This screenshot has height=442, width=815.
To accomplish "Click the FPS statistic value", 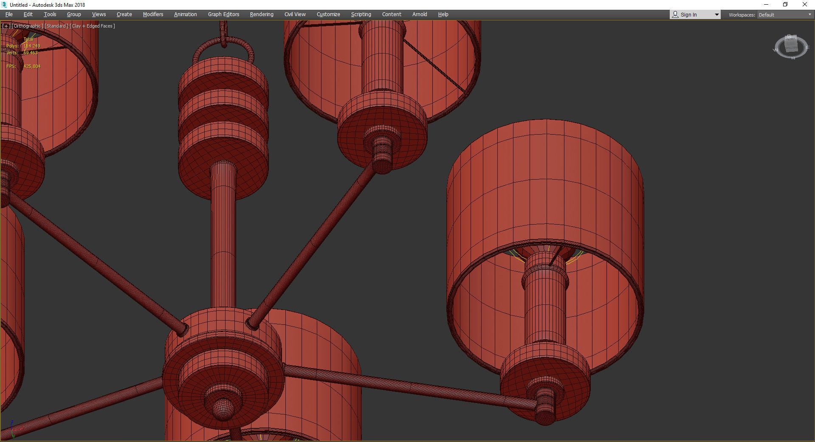I will 32,66.
